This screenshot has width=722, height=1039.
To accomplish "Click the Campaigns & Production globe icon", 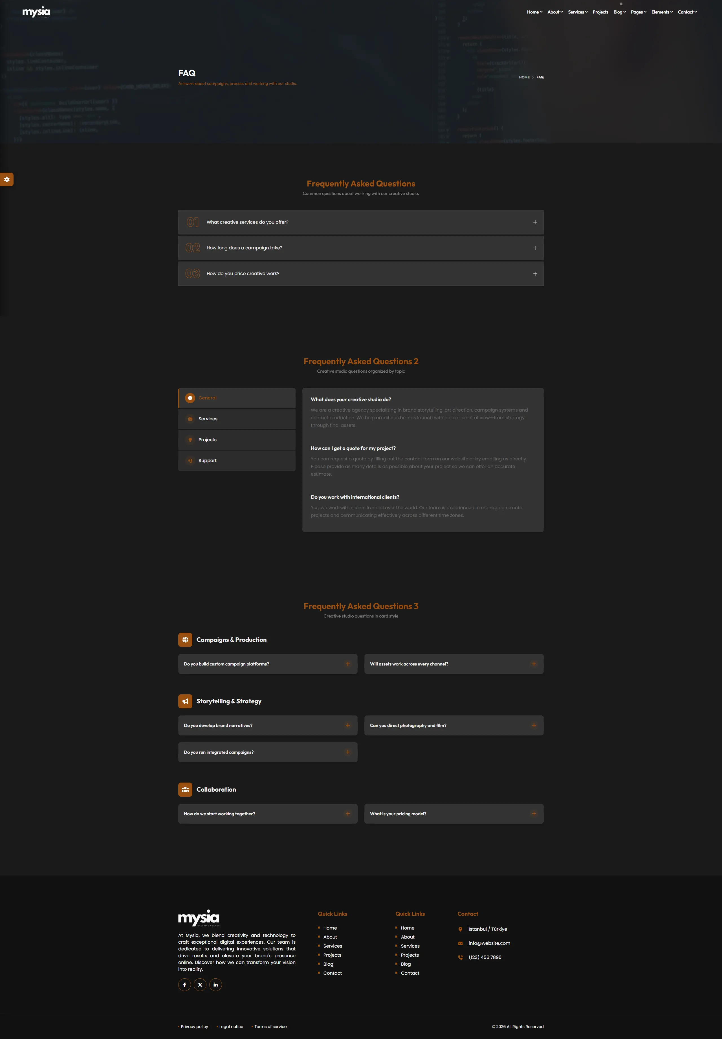I will [x=185, y=640].
